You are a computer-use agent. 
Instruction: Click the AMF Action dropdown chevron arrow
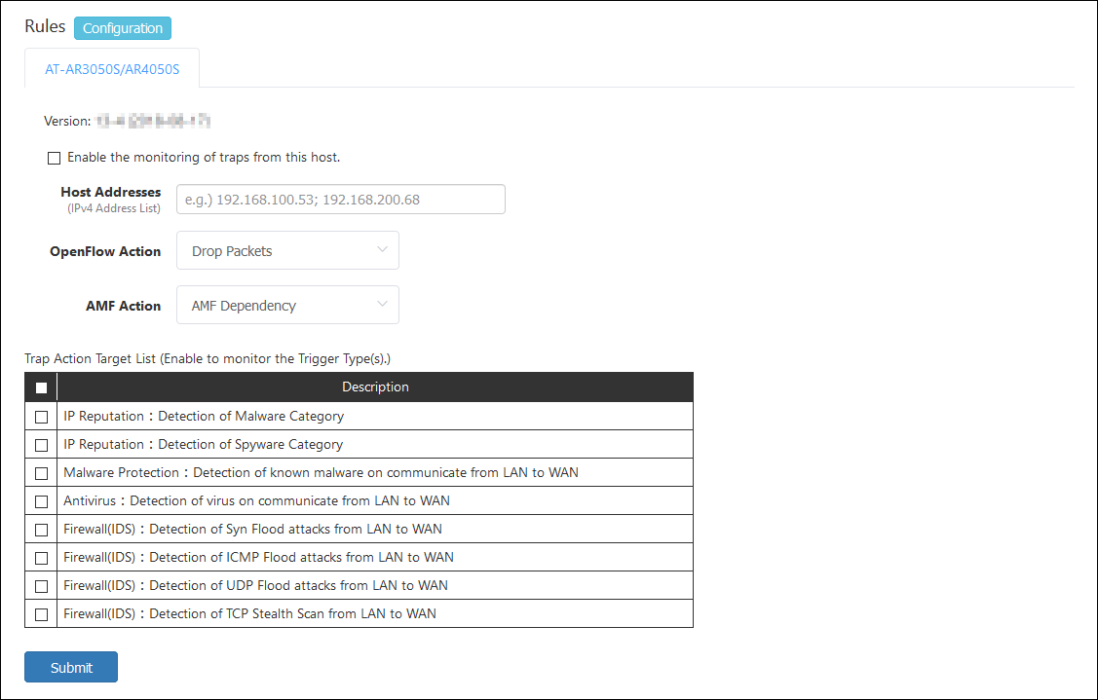[382, 305]
